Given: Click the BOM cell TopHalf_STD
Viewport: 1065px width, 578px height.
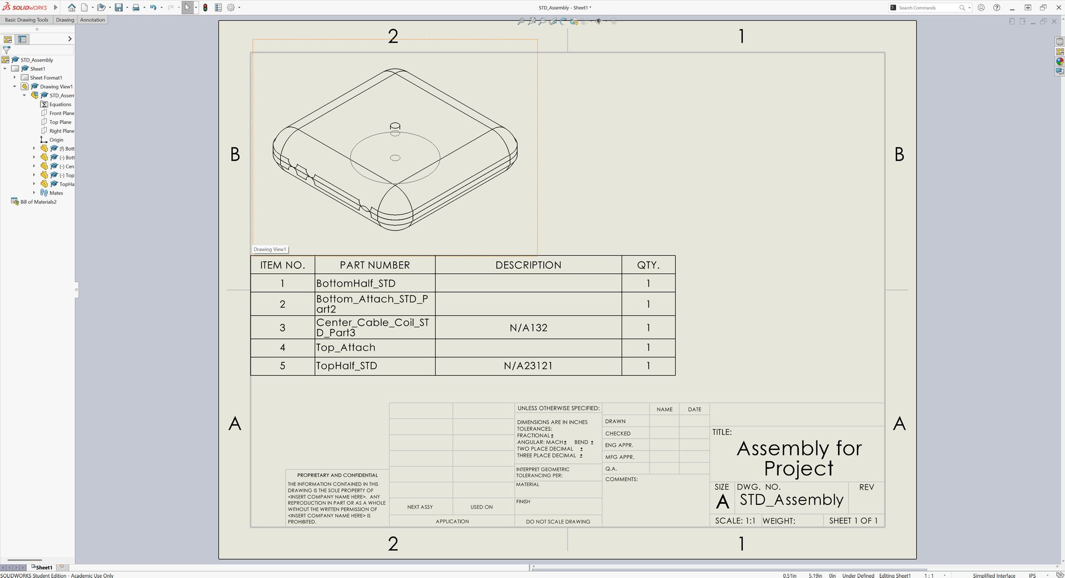Looking at the screenshot, I should point(375,366).
